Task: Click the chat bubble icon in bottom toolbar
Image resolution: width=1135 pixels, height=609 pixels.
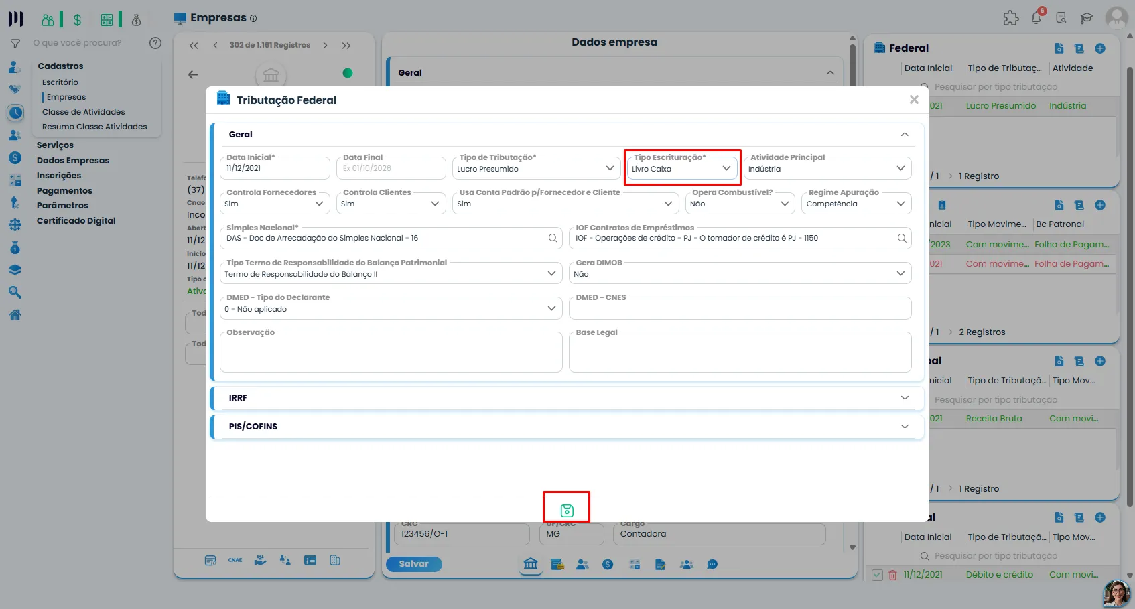Action: coord(712,565)
